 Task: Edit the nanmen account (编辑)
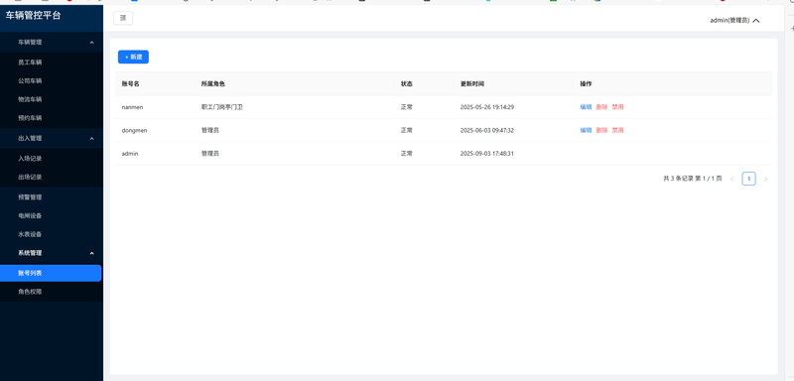click(x=586, y=107)
